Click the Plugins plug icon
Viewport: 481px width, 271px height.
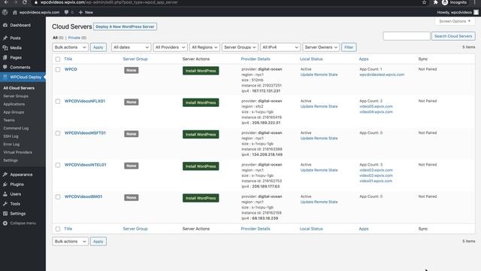pyautogui.click(x=5, y=184)
